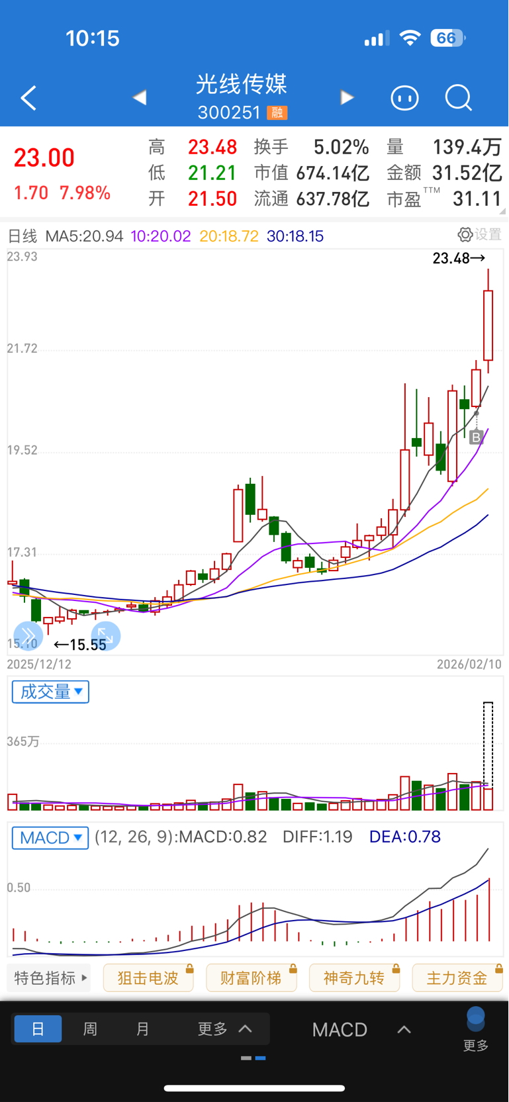This screenshot has width=509, height=1102.
Task: Tap high price 23.48 in quote header
Action: (x=212, y=146)
